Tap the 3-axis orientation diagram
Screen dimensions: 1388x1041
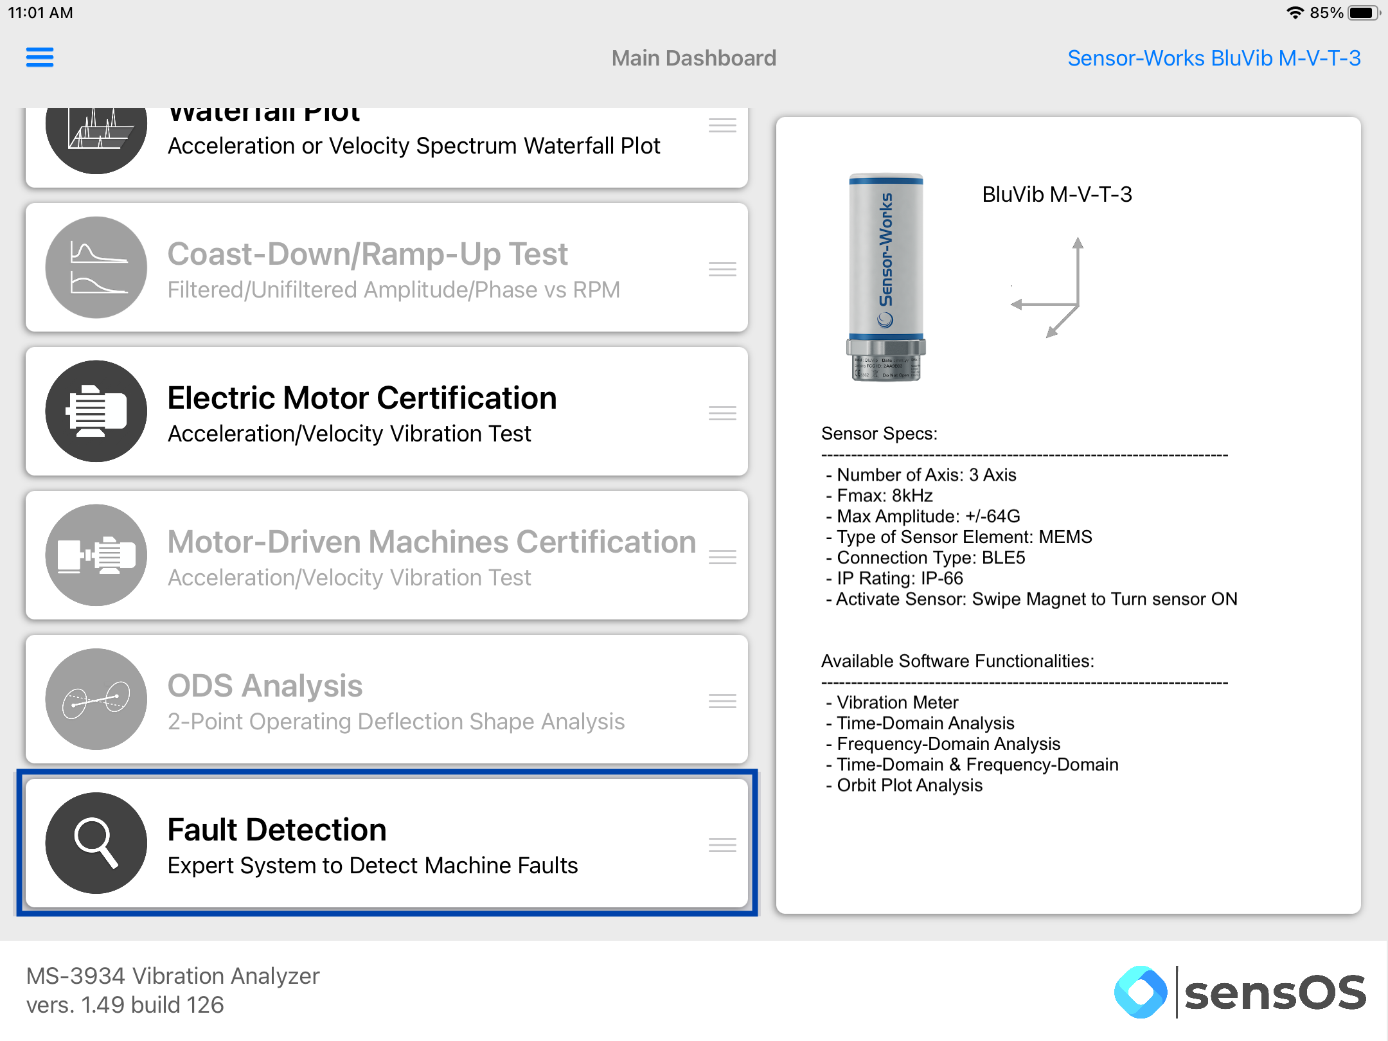[1047, 287]
